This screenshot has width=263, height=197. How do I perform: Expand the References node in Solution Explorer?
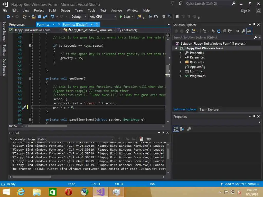point(180,57)
